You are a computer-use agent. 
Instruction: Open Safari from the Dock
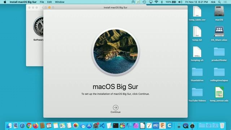[x=22, y=126]
